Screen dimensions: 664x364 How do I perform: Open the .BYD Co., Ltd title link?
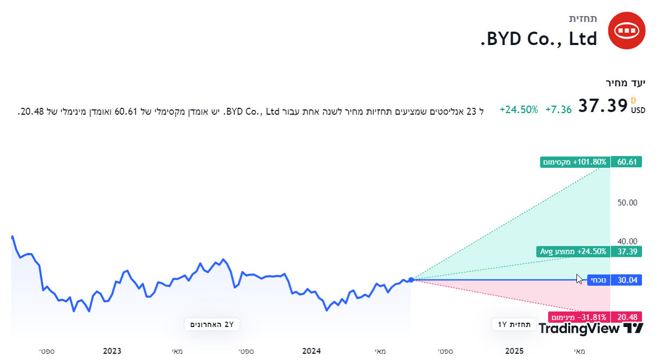tap(538, 39)
